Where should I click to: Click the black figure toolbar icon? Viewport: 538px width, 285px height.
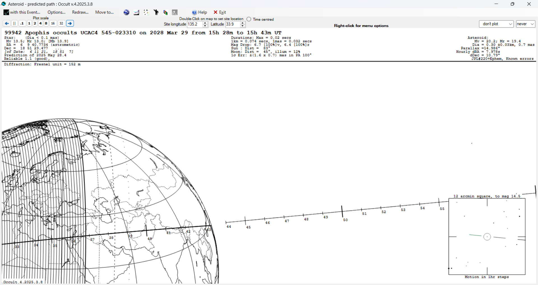[156, 12]
